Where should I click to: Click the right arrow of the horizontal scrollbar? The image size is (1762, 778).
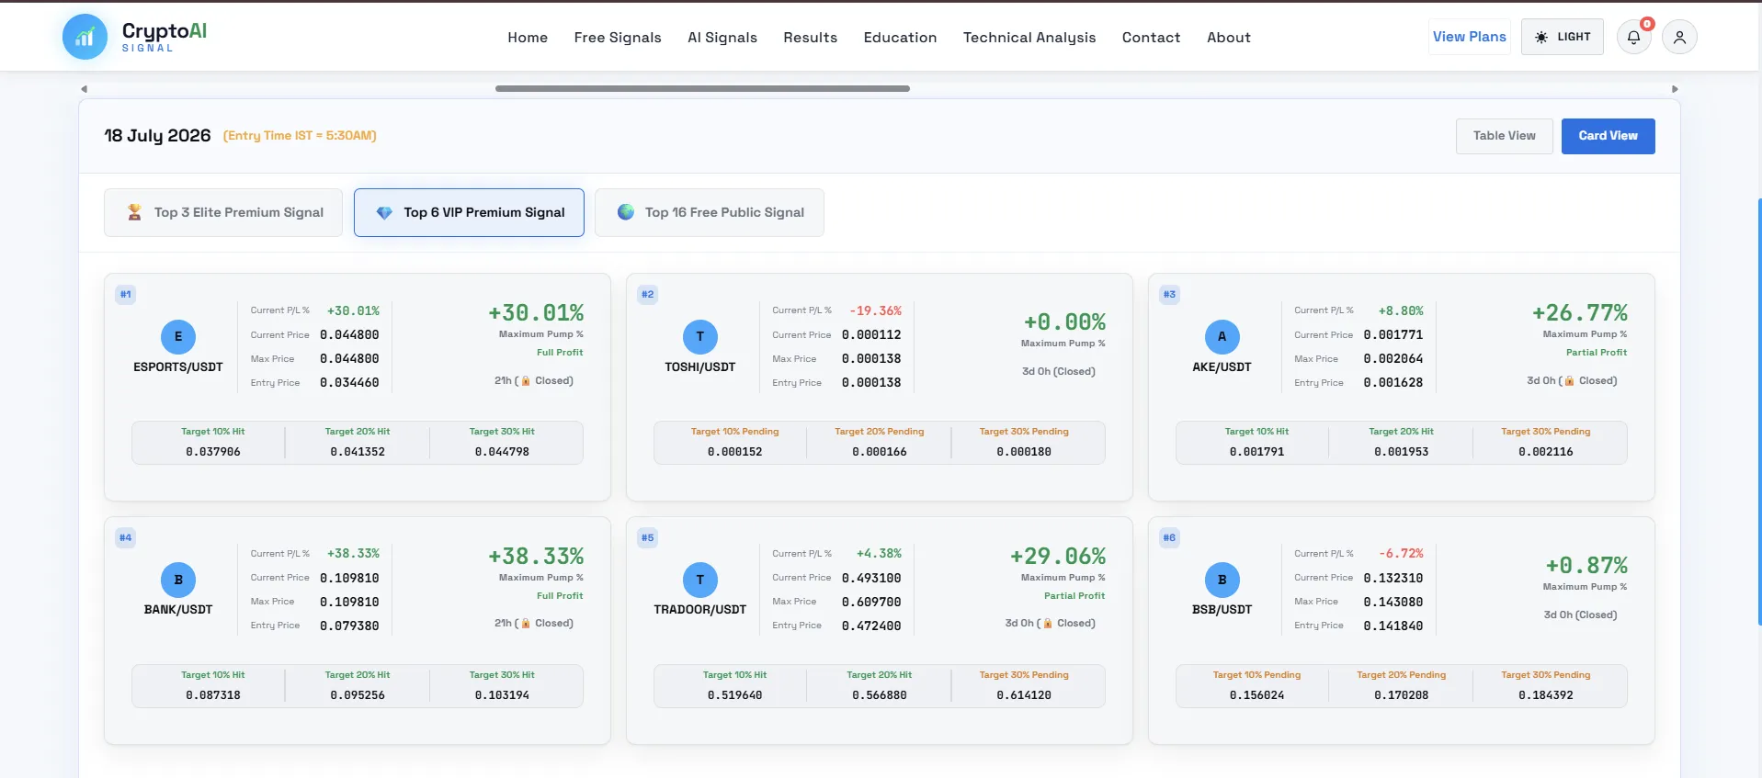click(1675, 89)
